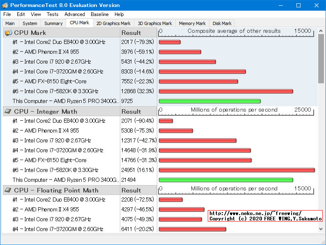Click the red CPU Mark bar for i7-5820K

226,91
